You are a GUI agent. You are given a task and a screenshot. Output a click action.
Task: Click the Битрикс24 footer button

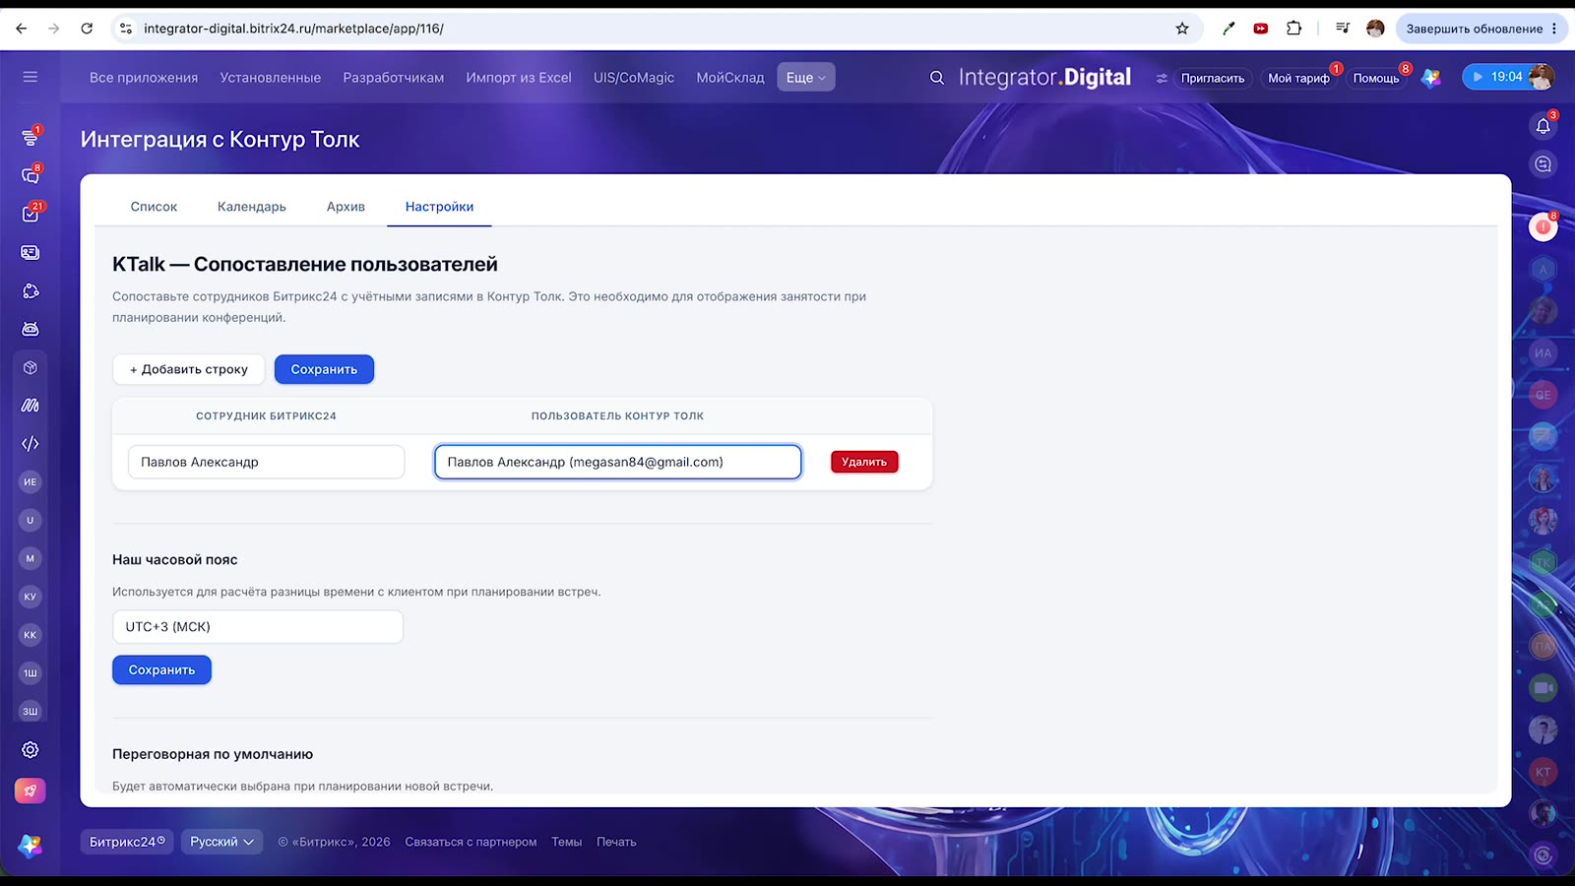[x=127, y=842]
